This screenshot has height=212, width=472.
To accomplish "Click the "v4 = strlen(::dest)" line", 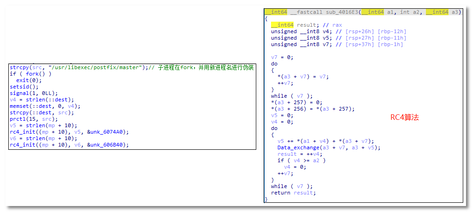I will (41, 100).
